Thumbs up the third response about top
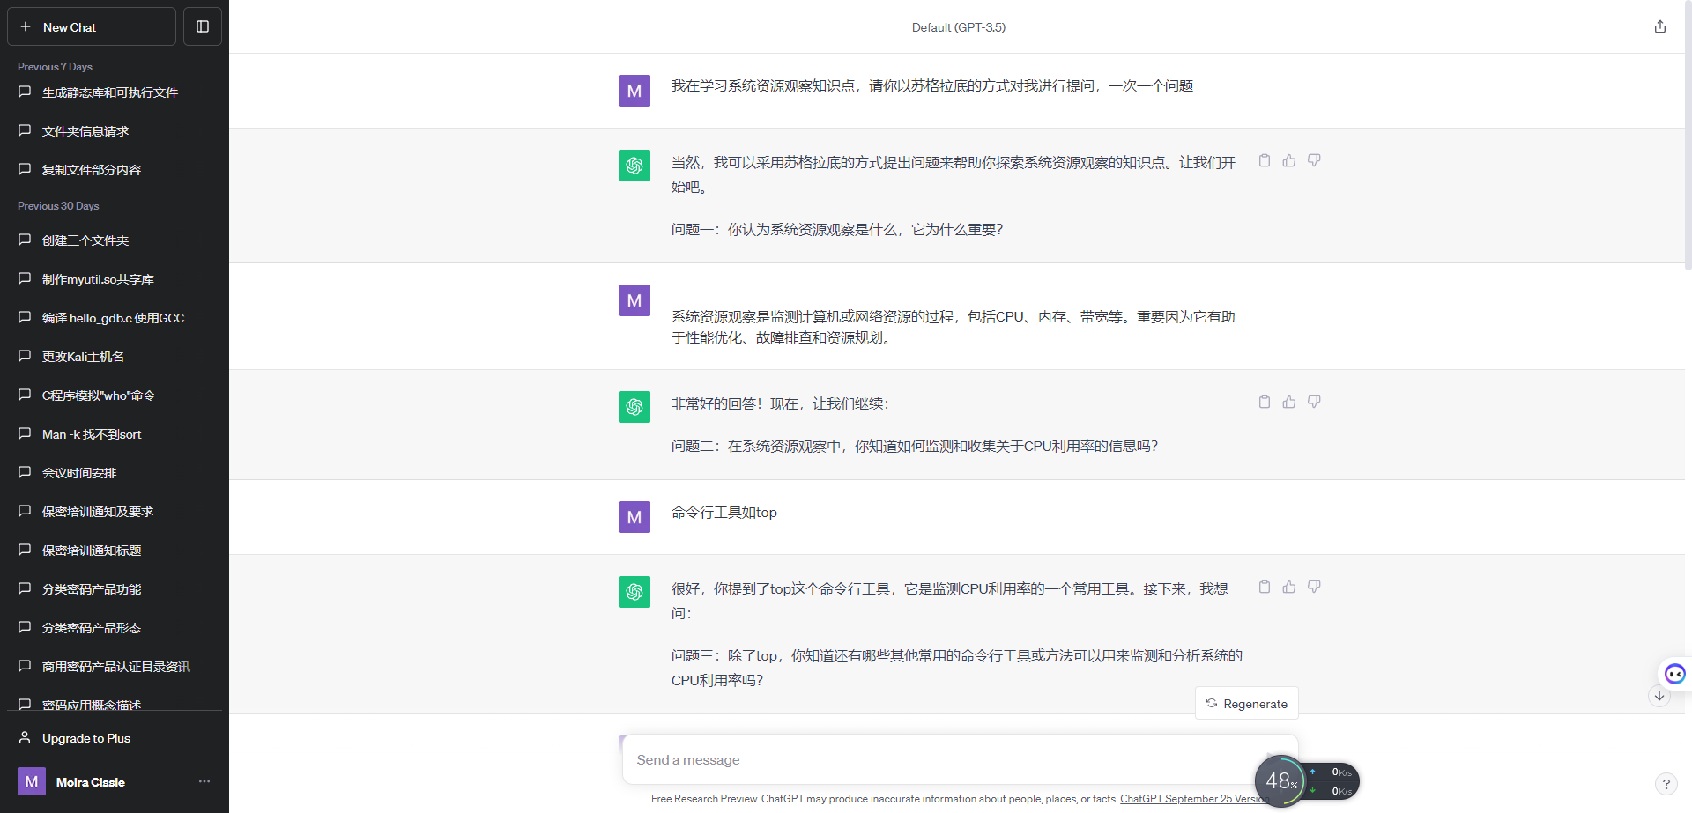The image size is (1692, 813). click(x=1289, y=587)
